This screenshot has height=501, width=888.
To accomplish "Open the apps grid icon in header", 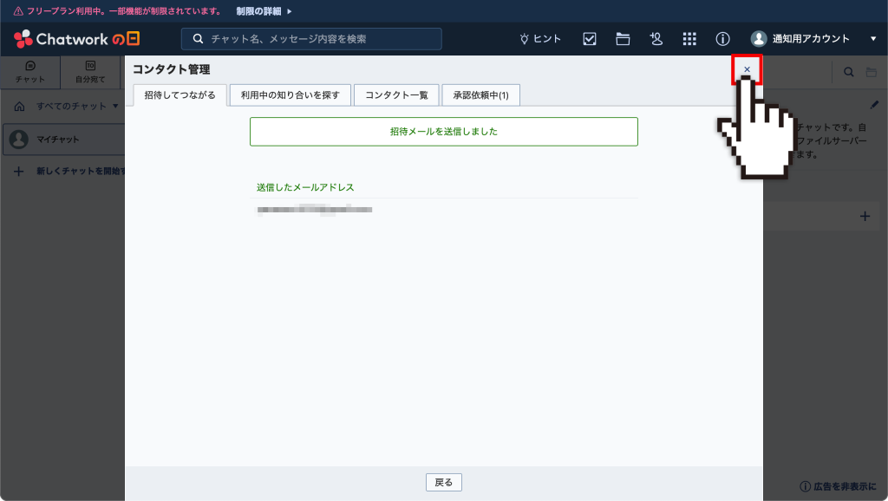I will (x=689, y=38).
